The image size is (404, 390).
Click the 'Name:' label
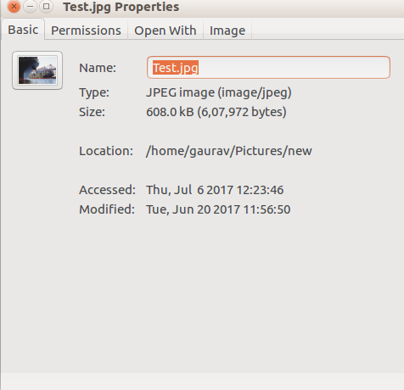pos(98,68)
